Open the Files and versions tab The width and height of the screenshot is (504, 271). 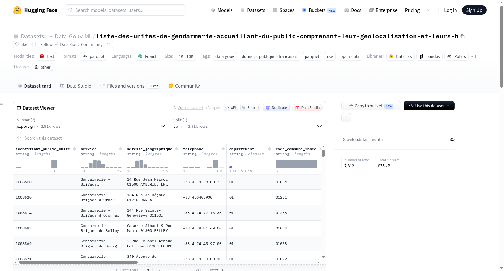pos(130,86)
